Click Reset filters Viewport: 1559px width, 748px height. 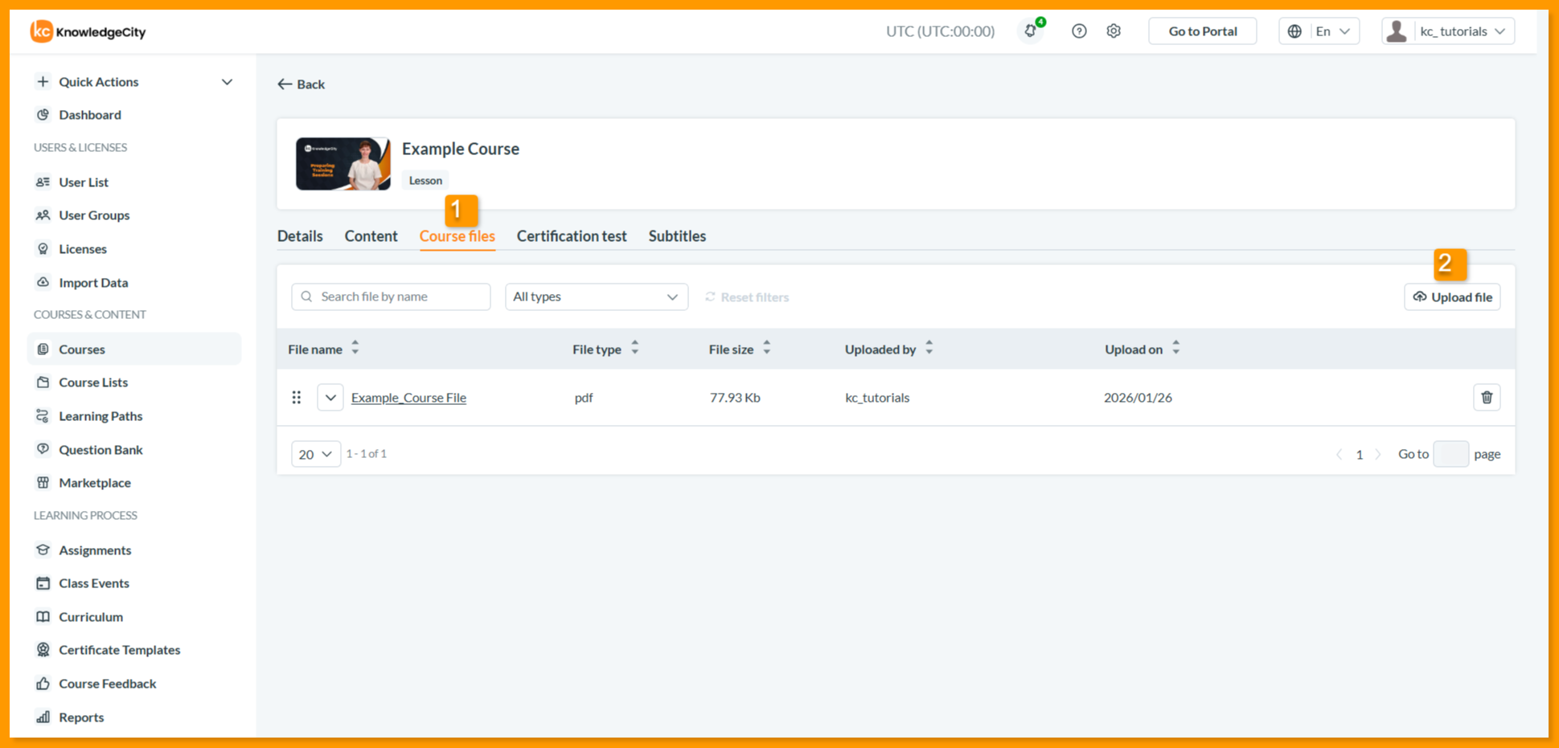coord(747,297)
